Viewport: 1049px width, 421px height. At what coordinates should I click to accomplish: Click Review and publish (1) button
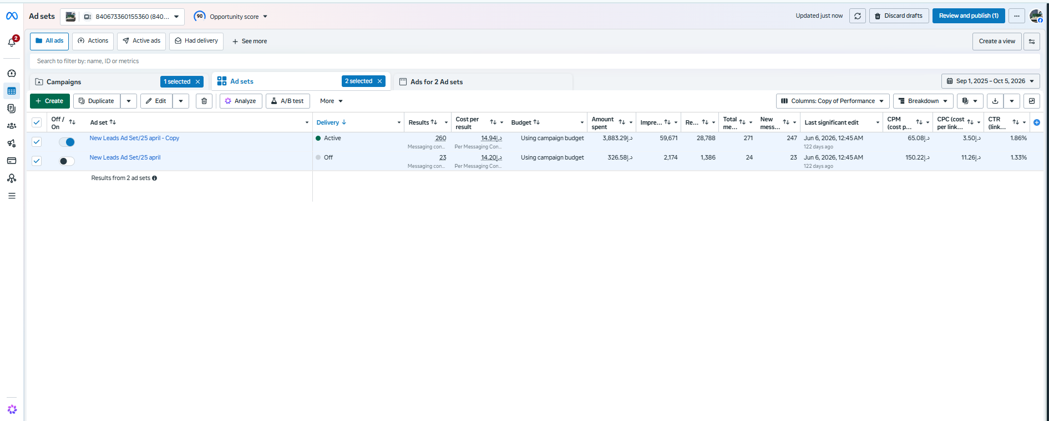(x=969, y=16)
